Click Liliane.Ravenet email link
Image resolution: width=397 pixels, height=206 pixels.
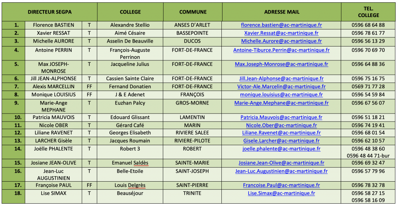281,133
